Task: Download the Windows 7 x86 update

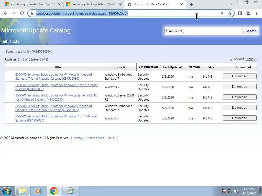Action: [239, 87]
